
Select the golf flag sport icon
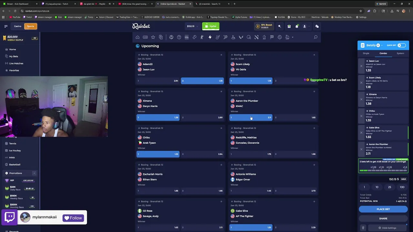point(233,37)
